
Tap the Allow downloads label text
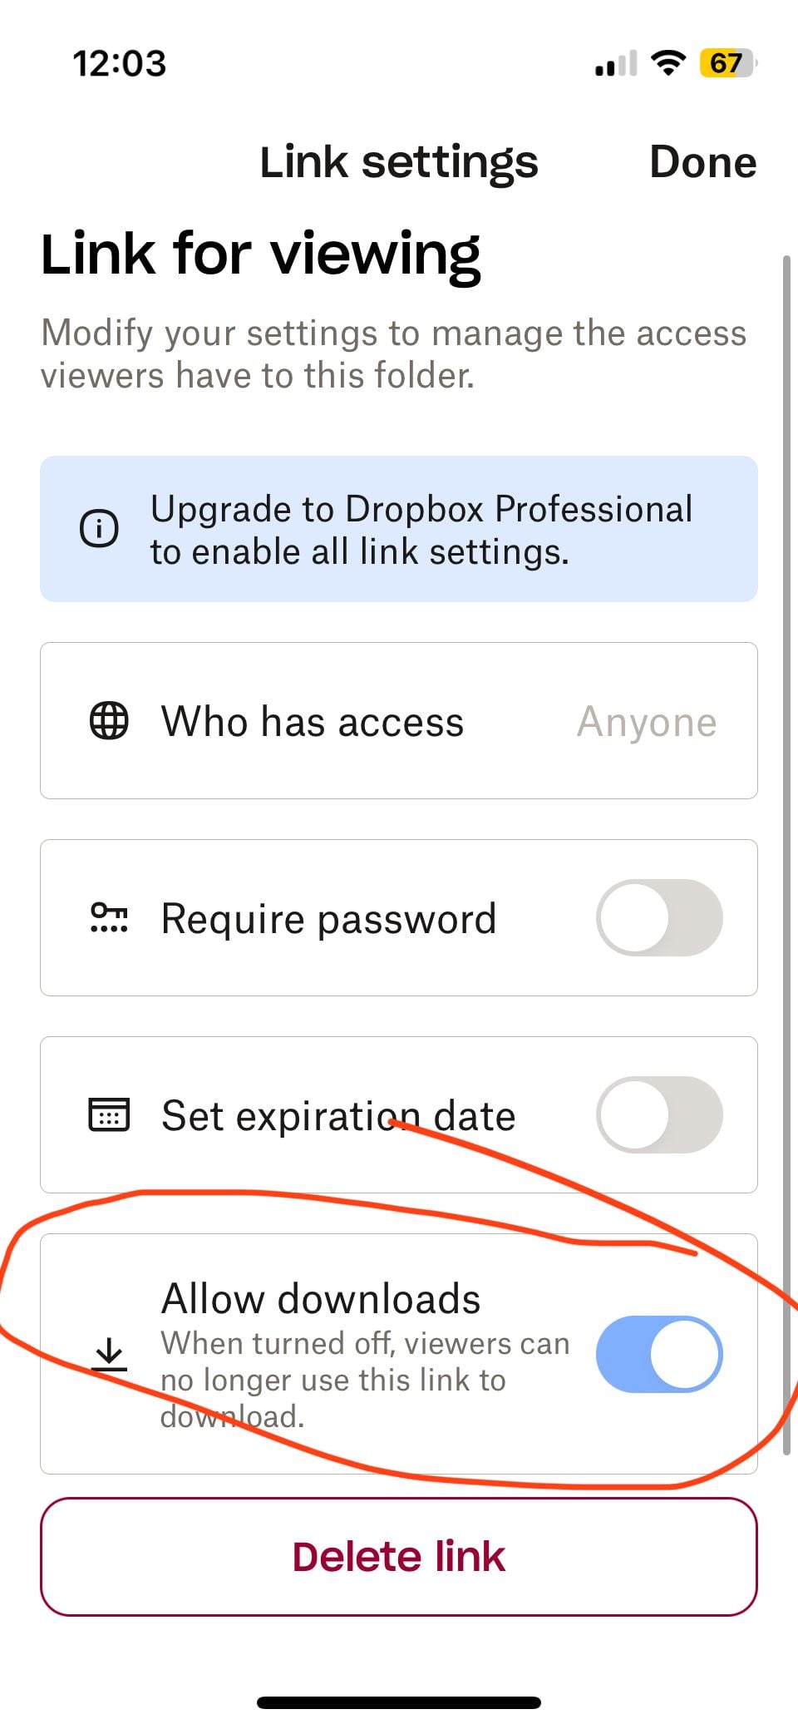[x=321, y=1298]
